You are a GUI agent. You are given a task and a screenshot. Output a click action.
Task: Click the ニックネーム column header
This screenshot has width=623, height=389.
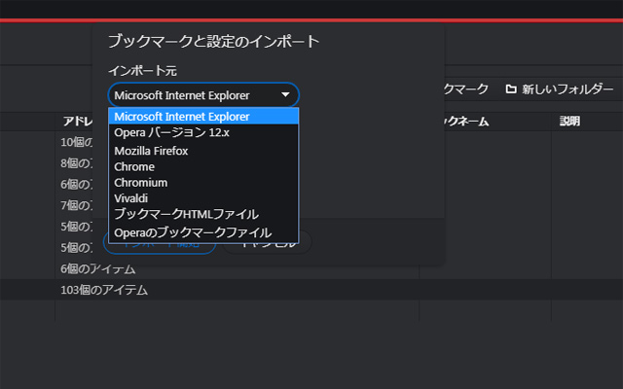click(x=467, y=121)
